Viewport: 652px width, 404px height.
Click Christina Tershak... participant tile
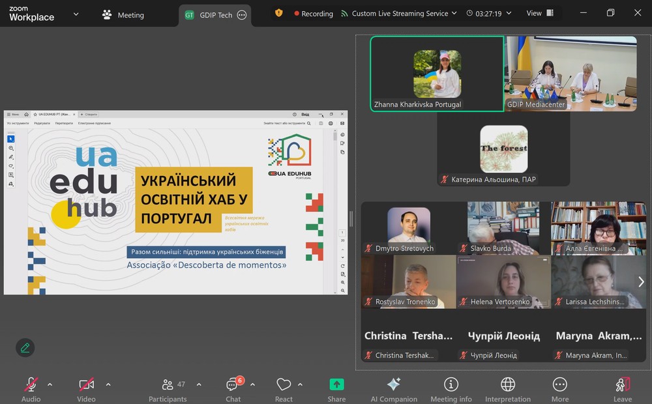(408, 336)
